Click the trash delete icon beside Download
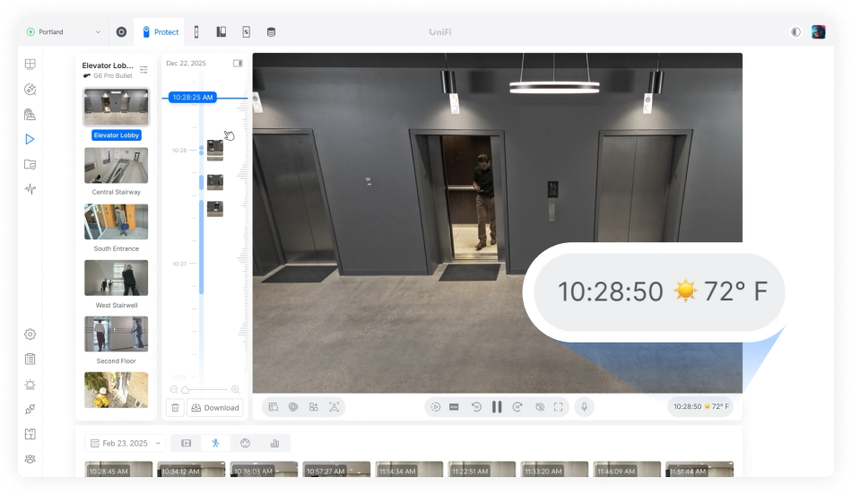 coord(175,407)
